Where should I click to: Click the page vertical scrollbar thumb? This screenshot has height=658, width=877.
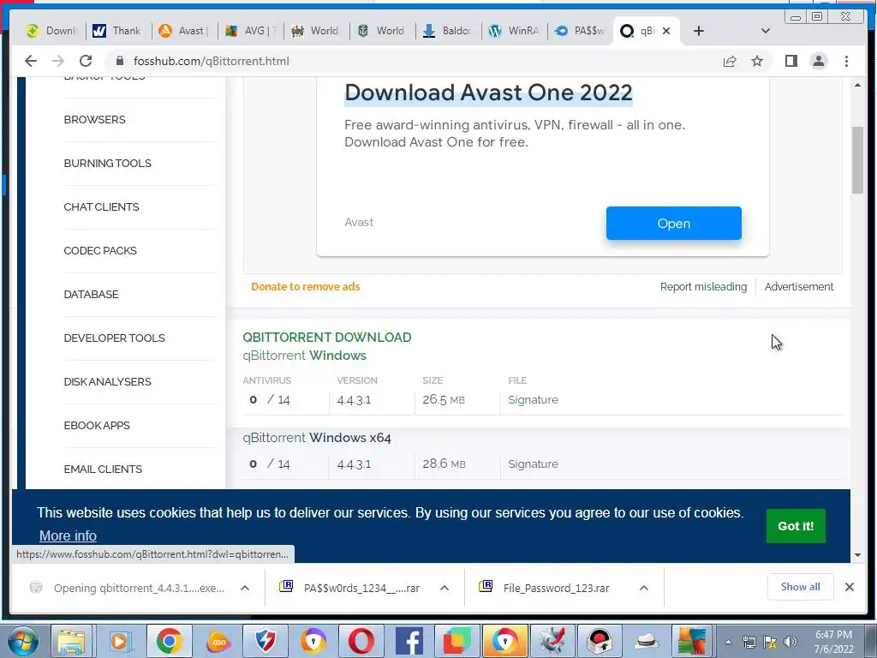(x=857, y=159)
